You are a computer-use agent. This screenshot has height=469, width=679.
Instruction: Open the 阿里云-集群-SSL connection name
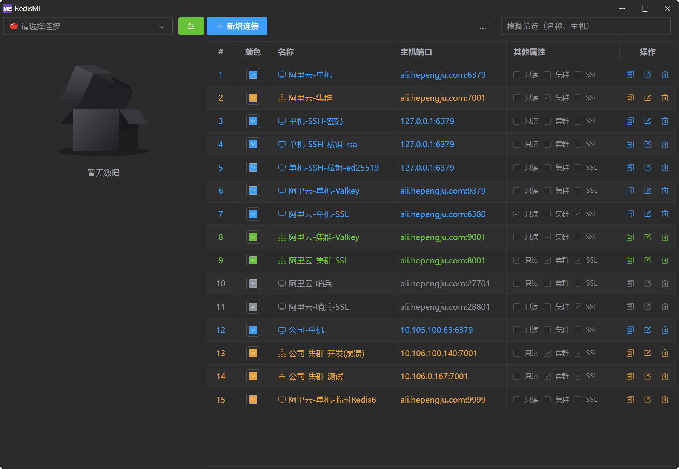tap(318, 260)
